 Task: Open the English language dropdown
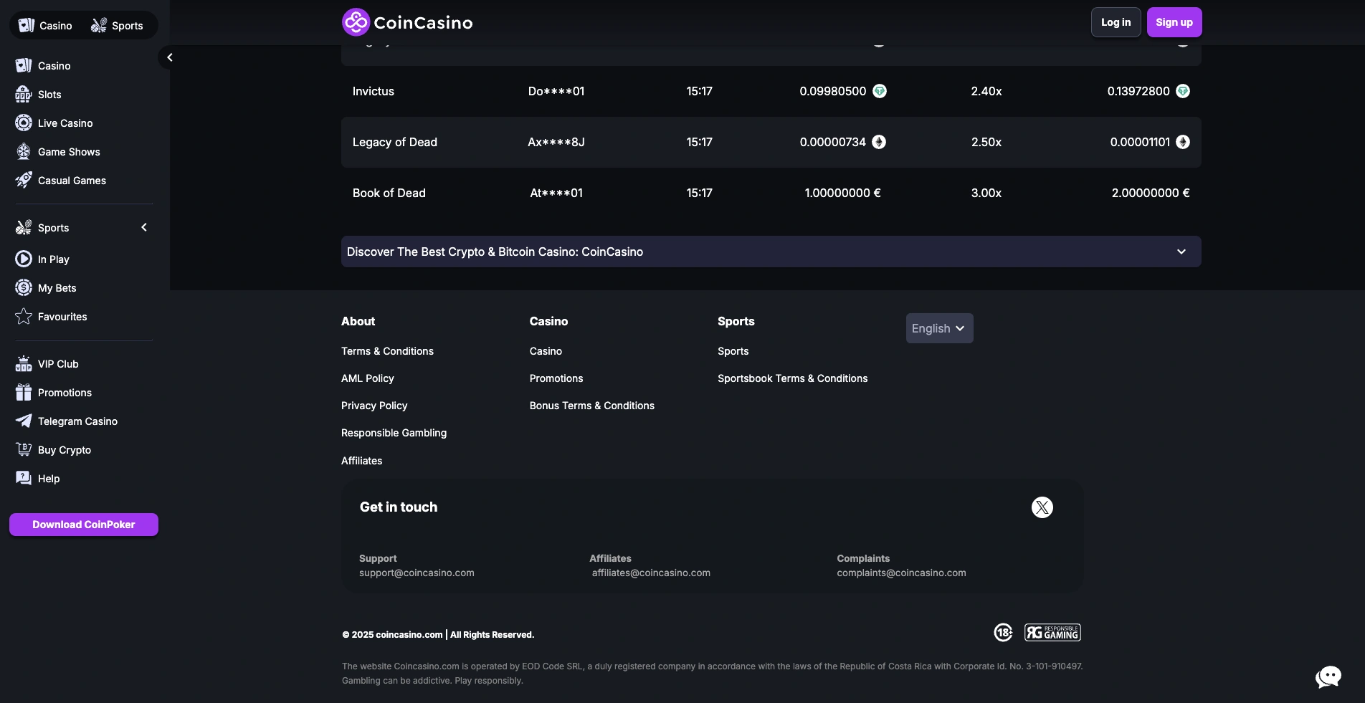[x=938, y=327]
